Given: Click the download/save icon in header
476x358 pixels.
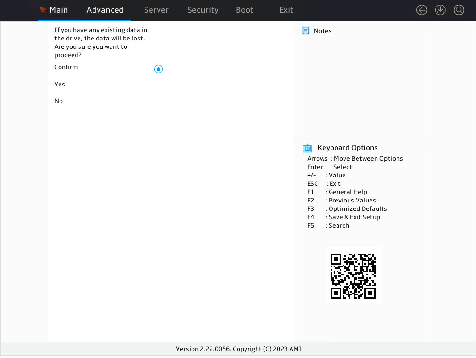Looking at the screenshot, I should point(440,10).
